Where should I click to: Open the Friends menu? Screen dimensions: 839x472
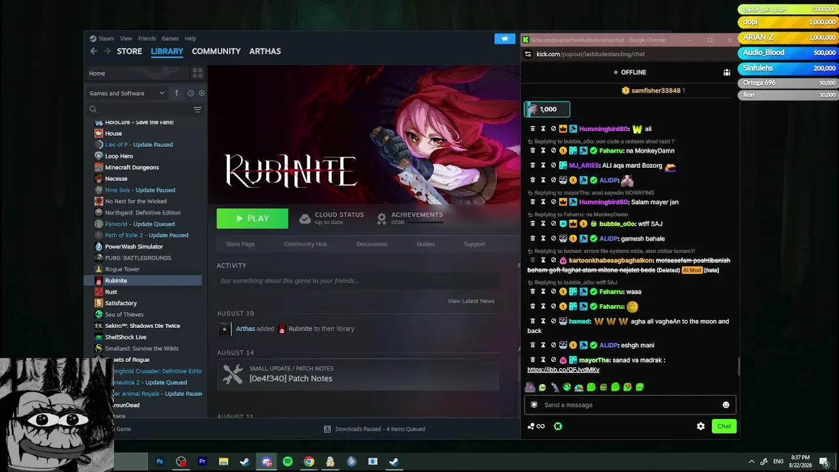point(147,39)
